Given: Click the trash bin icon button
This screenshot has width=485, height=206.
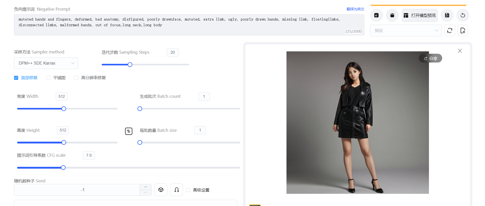Looking at the screenshot, I should (x=392, y=15).
